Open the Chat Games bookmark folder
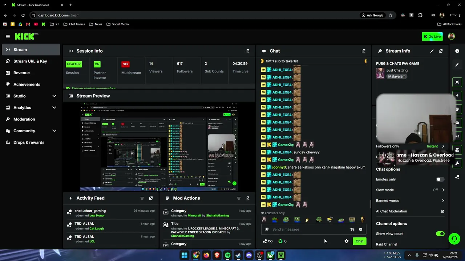This screenshot has width=465, height=261. click(x=74, y=24)
